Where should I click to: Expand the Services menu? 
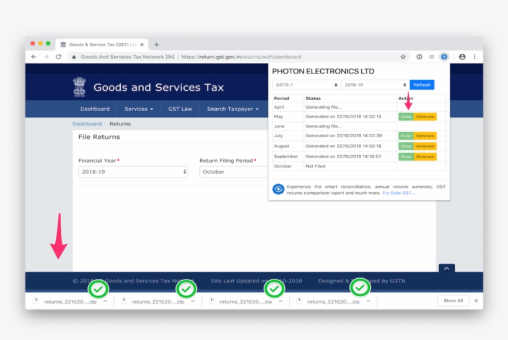[139, 109]
